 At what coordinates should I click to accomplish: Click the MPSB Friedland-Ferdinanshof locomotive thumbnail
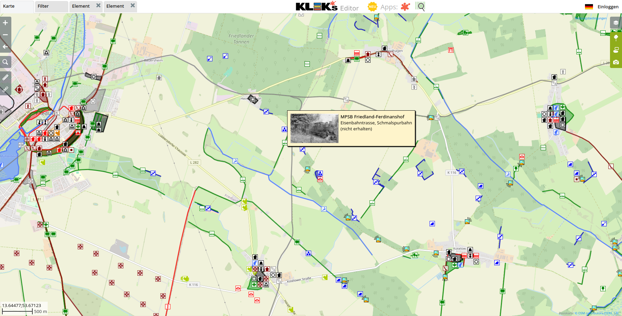tap(314, 128)
